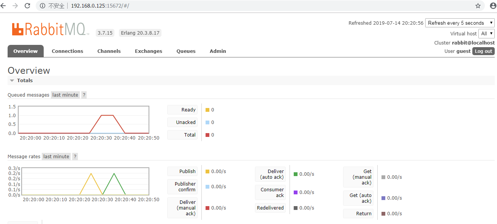Viewport: 497px width, 224px height.
Task: Click the Publisher confirm legend label
Action: [x=182, y=187]
